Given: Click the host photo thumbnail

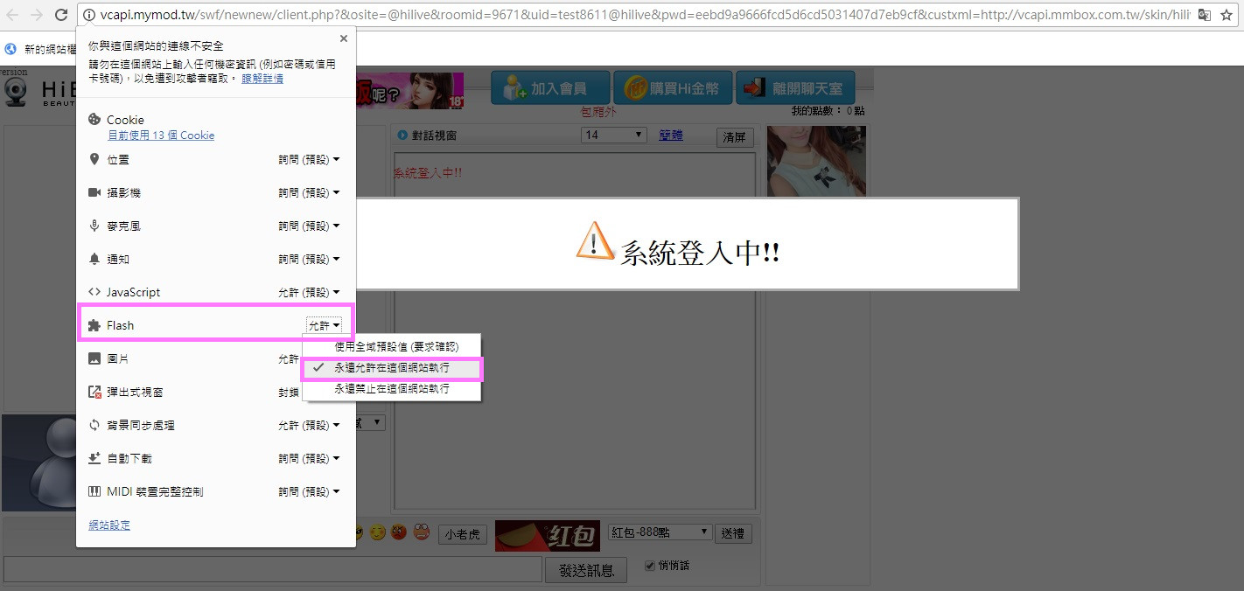Looking at the screenshot, I should 816,161.
